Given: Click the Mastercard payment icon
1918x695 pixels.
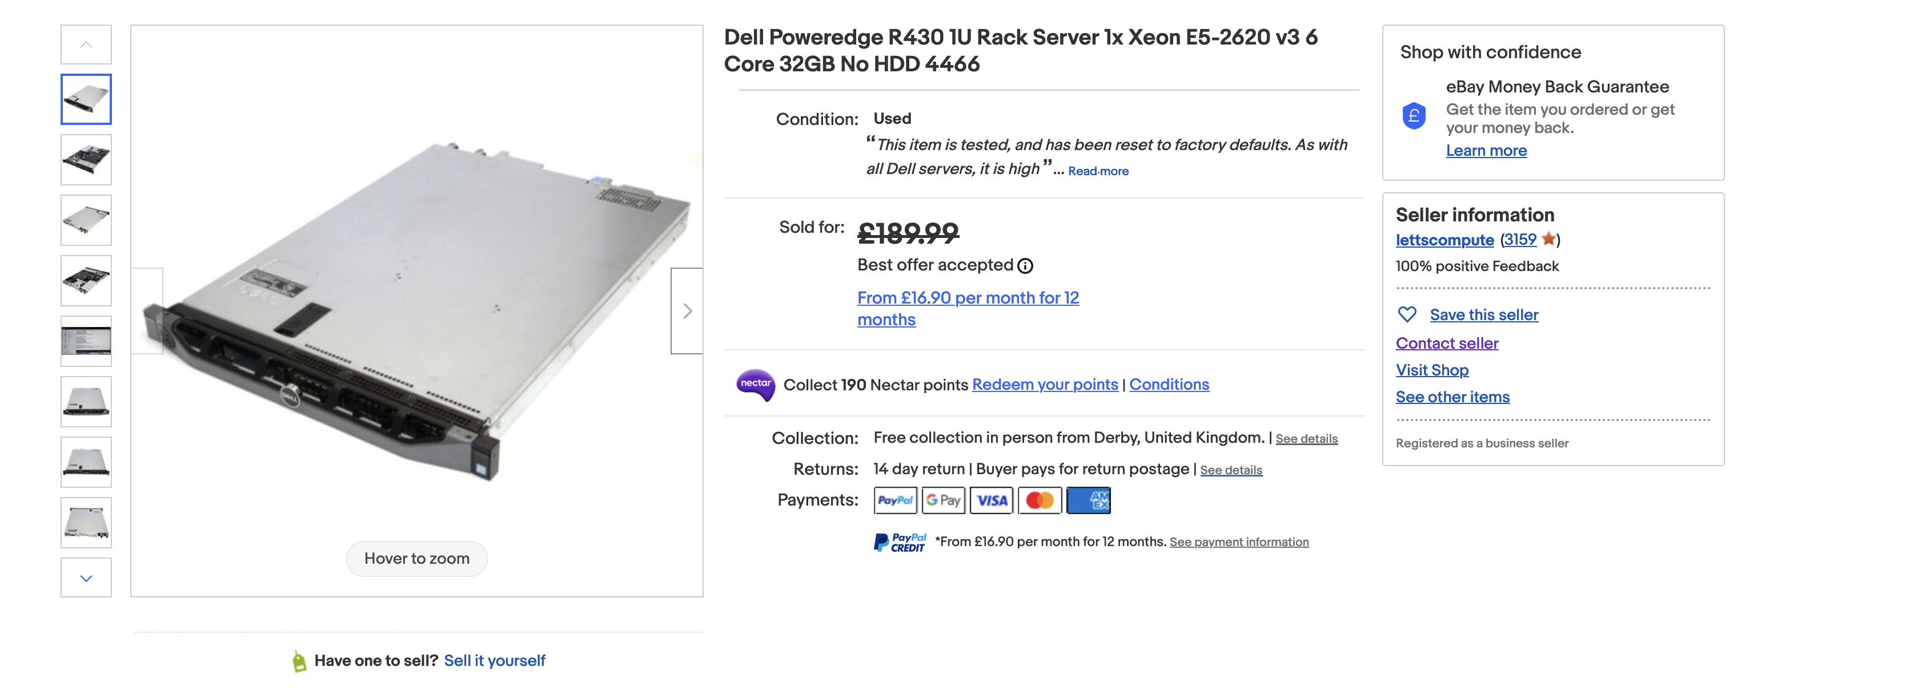Looking at the screenshot, I should click(1040, 501).
